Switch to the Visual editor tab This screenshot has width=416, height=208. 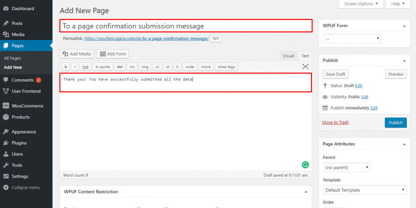tap(288, 56)
